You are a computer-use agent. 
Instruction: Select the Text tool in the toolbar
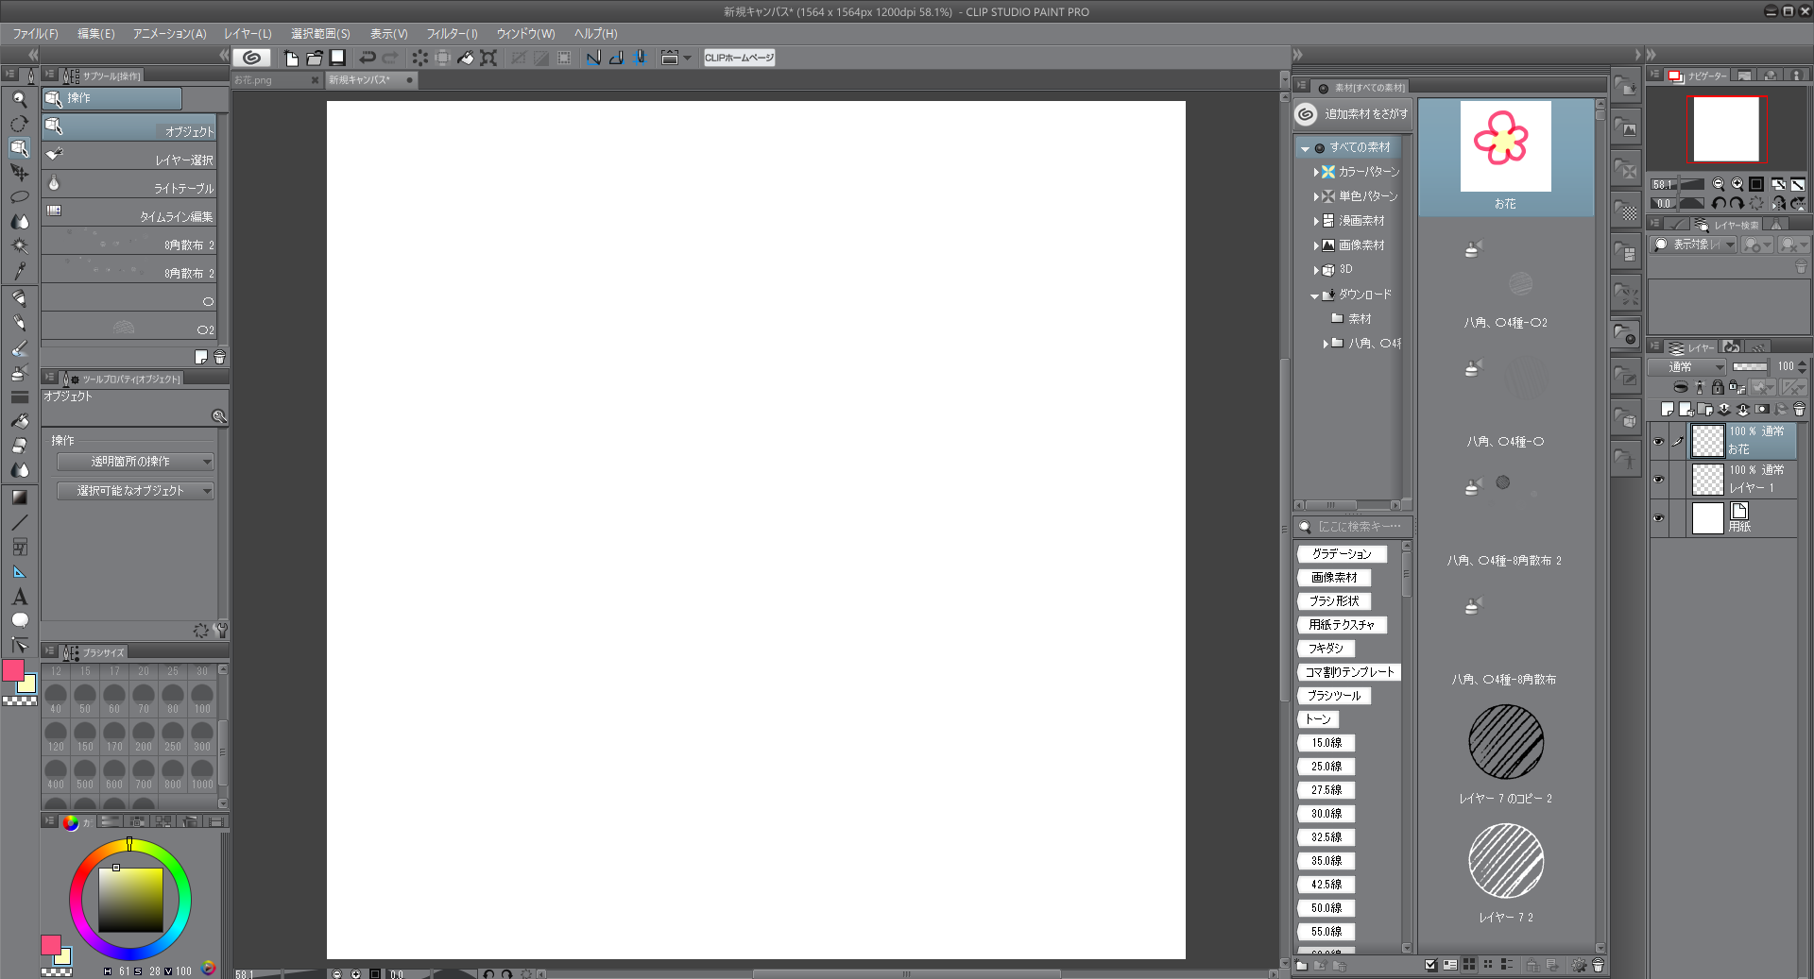click(20, 597)
